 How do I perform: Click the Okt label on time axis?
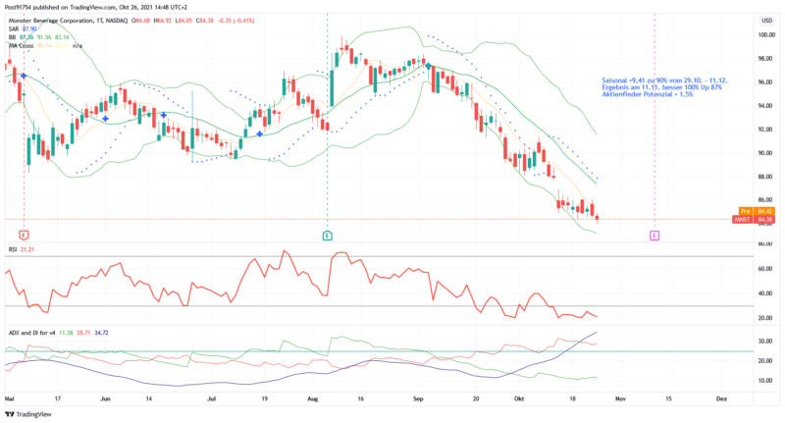click(519, 399)
